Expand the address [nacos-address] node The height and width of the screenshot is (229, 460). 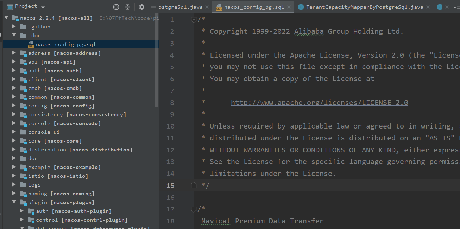point(13,53)
